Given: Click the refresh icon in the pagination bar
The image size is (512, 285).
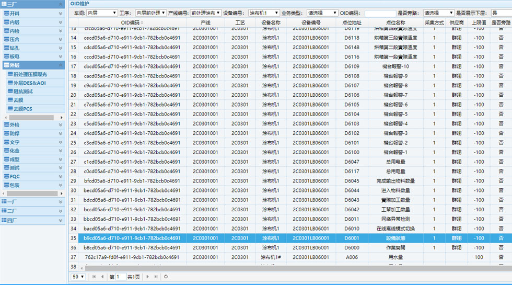Looking at the screenshot, I should click(x=166, y=277).
